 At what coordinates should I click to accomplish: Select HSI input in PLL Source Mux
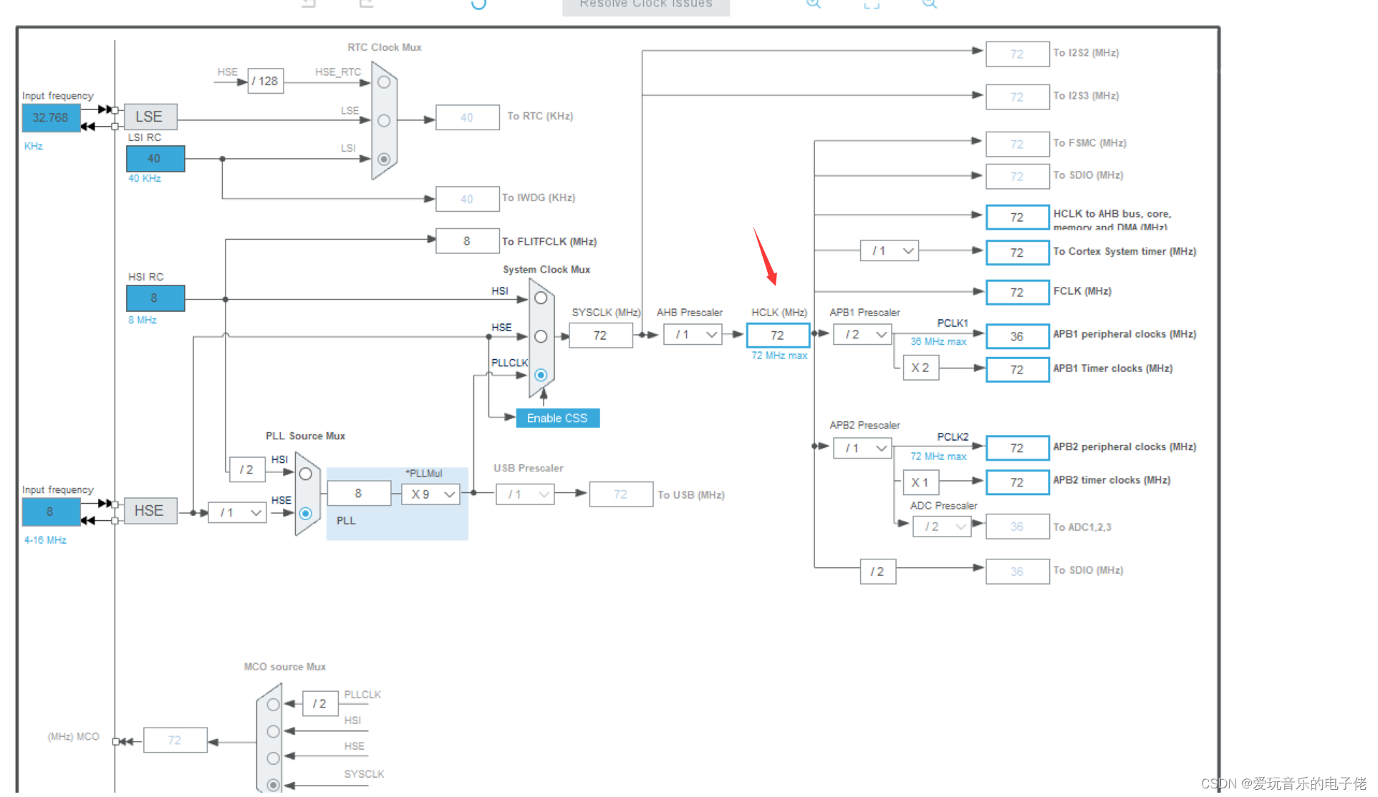click(305, 473)
